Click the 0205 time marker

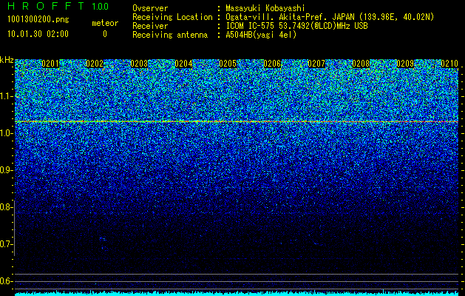(x=228, y=64)
